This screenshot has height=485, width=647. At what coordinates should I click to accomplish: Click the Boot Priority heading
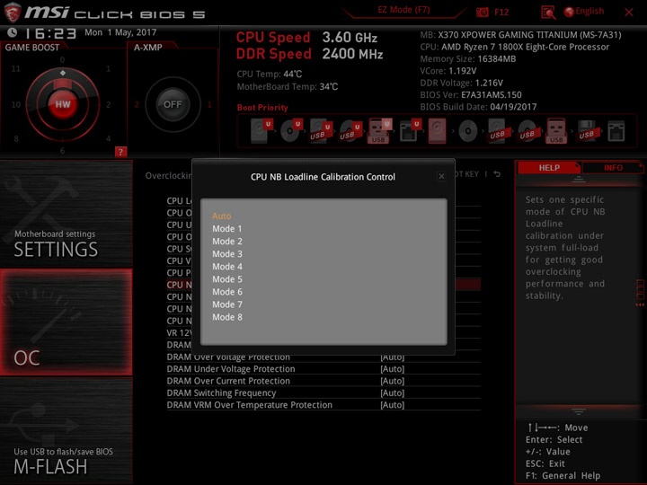(x=262, y=108)
